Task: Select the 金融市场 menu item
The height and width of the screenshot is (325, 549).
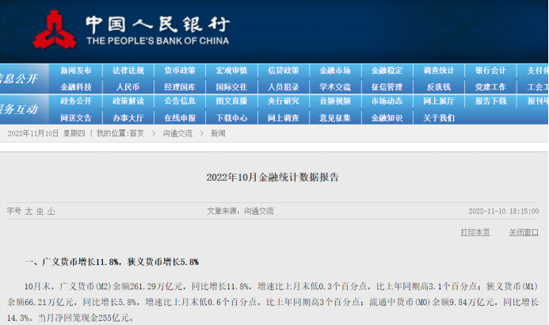Action: coord(335,71)
